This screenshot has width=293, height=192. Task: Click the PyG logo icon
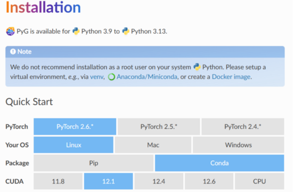(10, 31)
